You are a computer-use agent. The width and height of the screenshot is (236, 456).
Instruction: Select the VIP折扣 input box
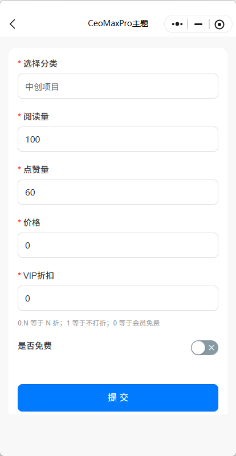click(118, 298)
